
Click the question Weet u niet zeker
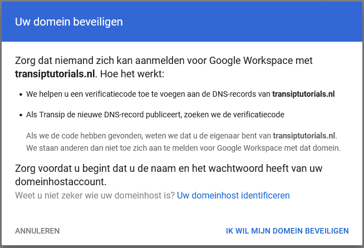[95, 195]
